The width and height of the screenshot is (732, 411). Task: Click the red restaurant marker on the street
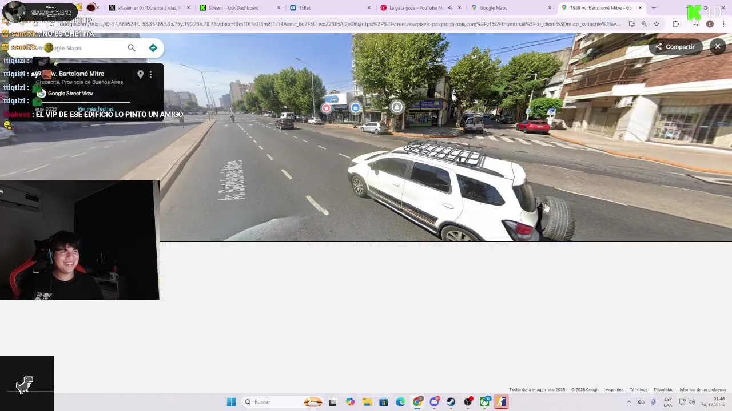327,108
